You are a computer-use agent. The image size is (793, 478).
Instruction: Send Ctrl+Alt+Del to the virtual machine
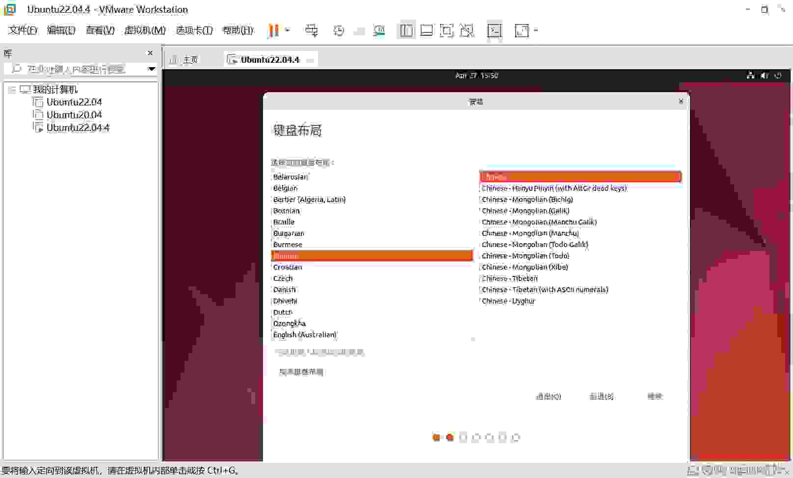(x=311, y=30)
